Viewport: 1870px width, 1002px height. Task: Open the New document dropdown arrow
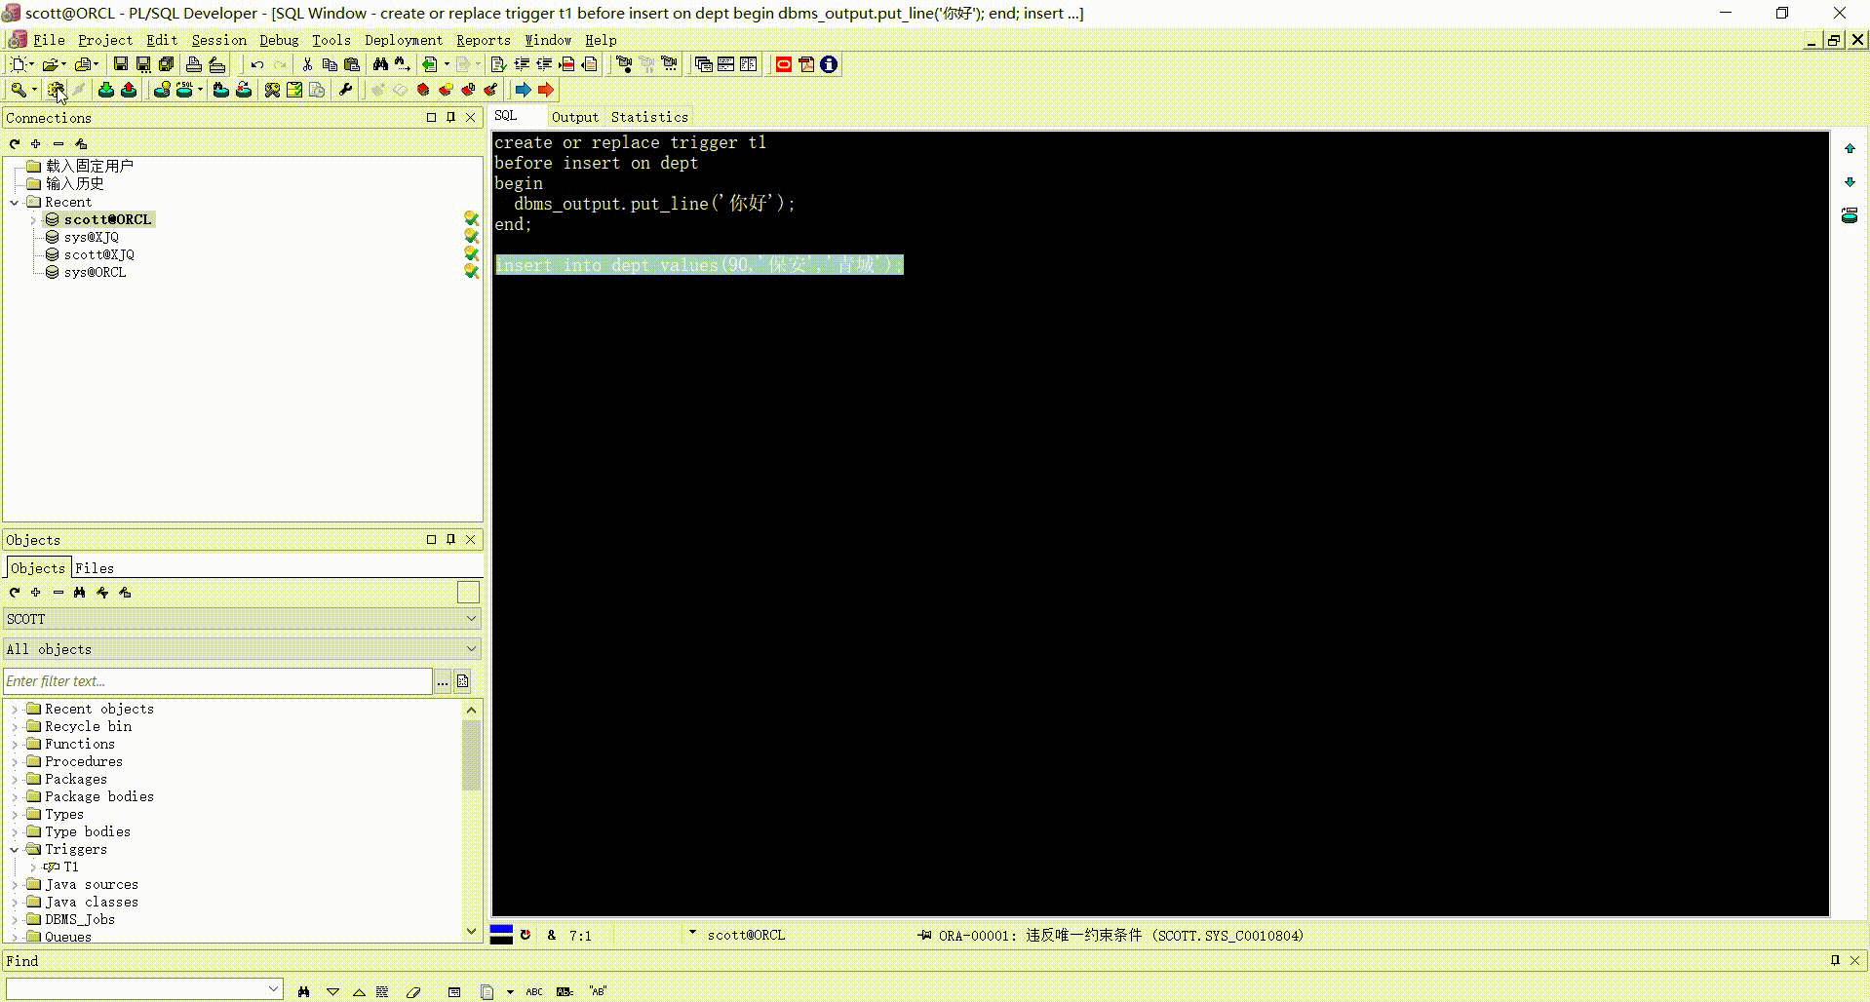coord(31,64)
